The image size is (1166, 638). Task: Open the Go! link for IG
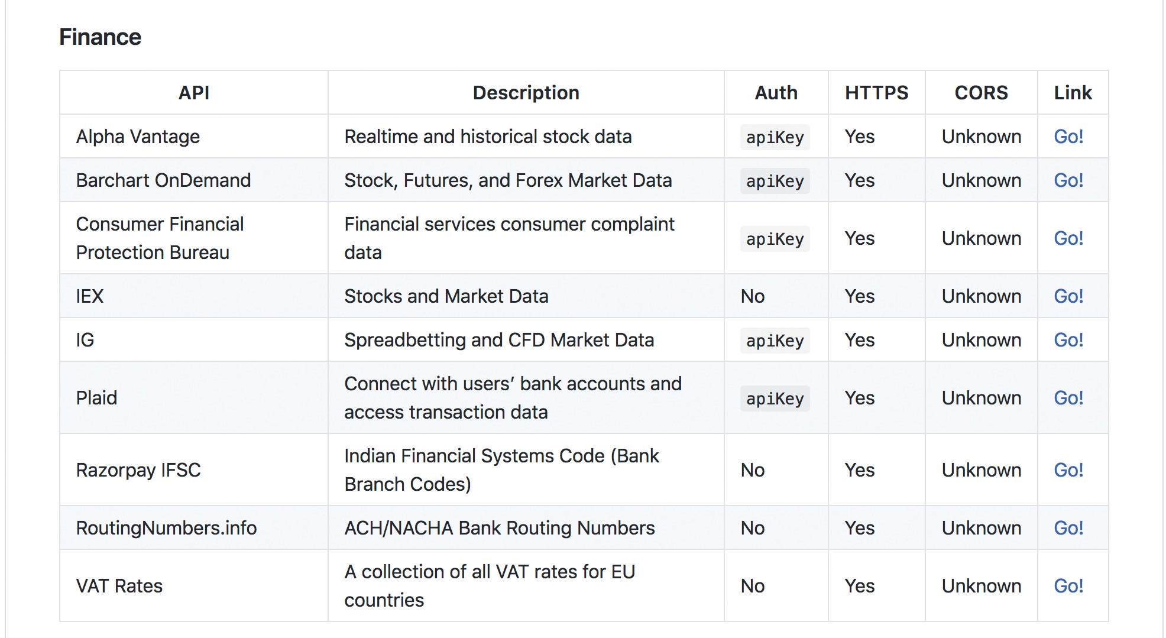(x=1068, y=340)
